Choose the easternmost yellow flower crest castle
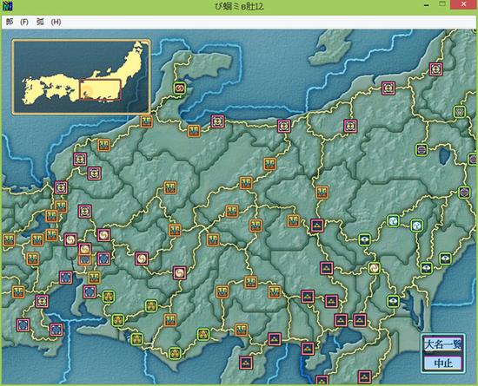 203,334
